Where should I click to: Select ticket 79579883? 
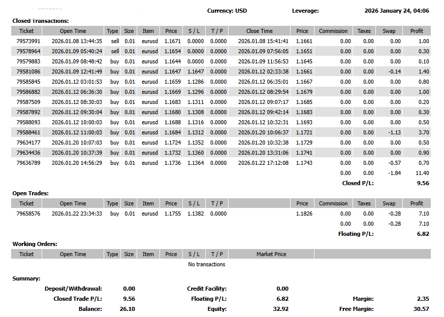(28, 61)
